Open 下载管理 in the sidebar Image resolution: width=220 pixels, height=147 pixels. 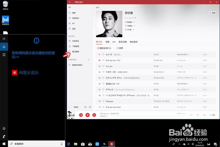(75, 46)
